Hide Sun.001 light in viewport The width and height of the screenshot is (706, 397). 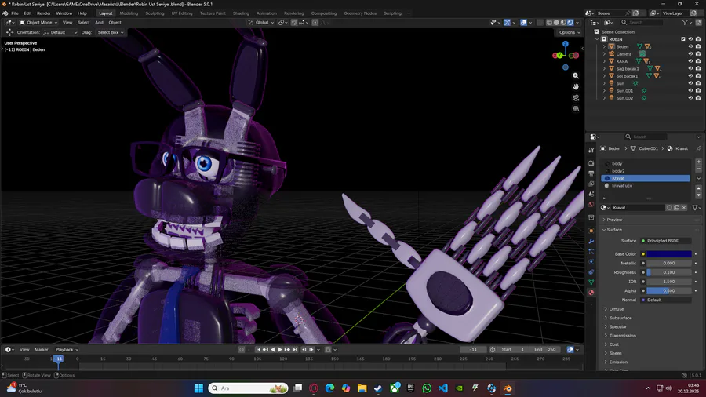tap(690, 90)
